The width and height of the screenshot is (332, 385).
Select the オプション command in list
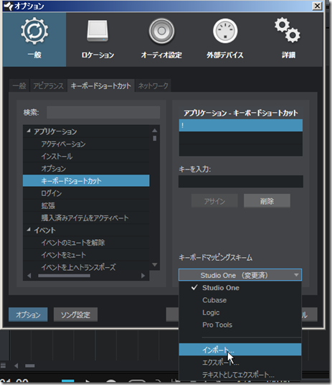coord(86,168)
